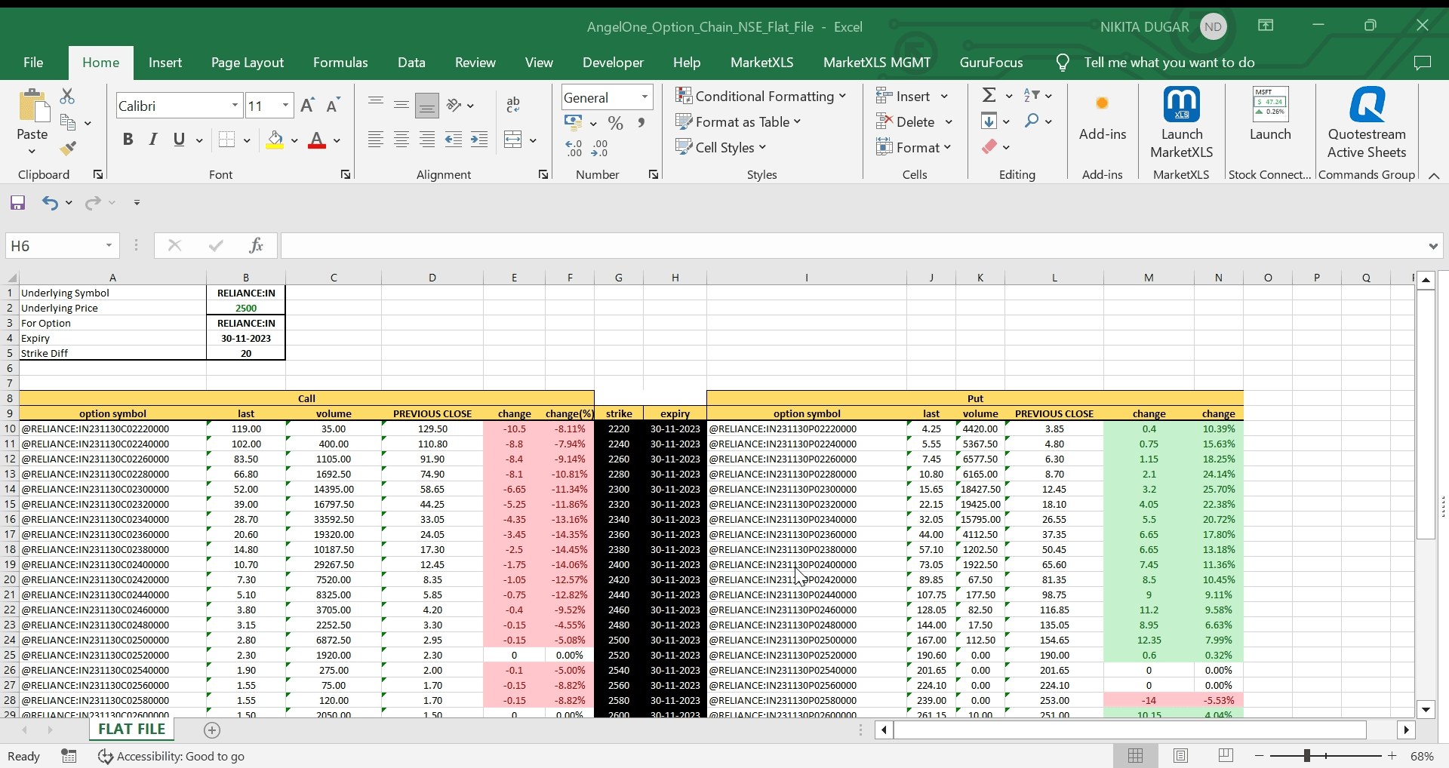This screenshot has height=768, width=1449.
Task: Expand the General number format dropdown
Action: pyautogui.click(x=645, y=97)
